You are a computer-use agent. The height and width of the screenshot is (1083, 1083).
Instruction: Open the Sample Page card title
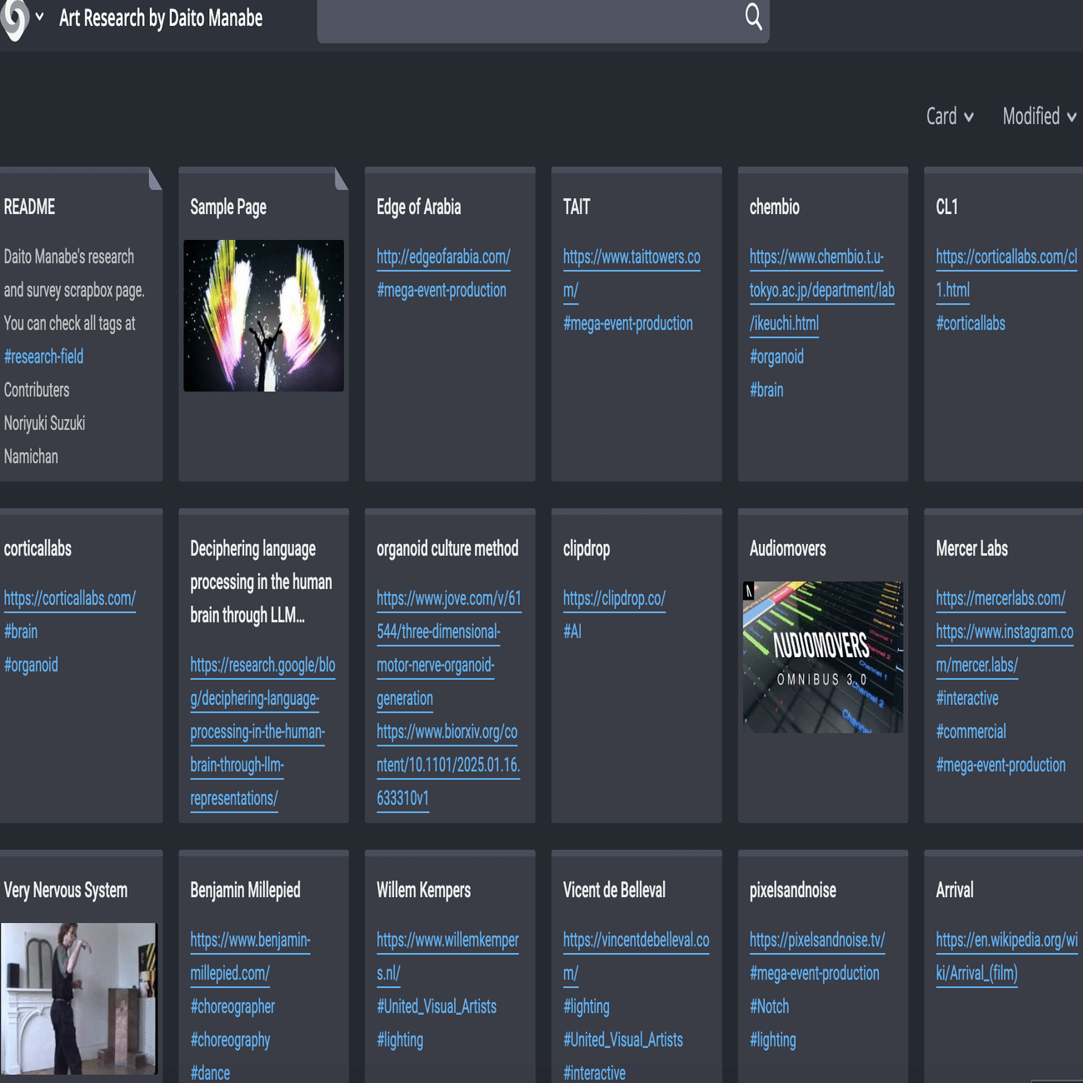pos(228,207)
